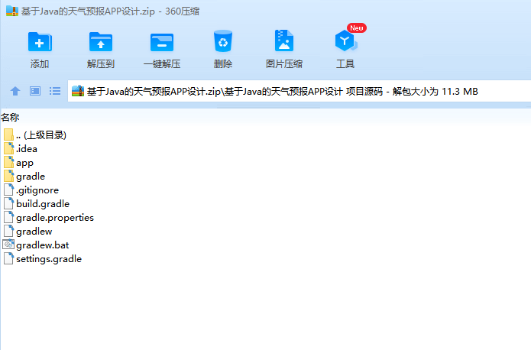Select the gradle.properties file

click(x=49, y=218)
